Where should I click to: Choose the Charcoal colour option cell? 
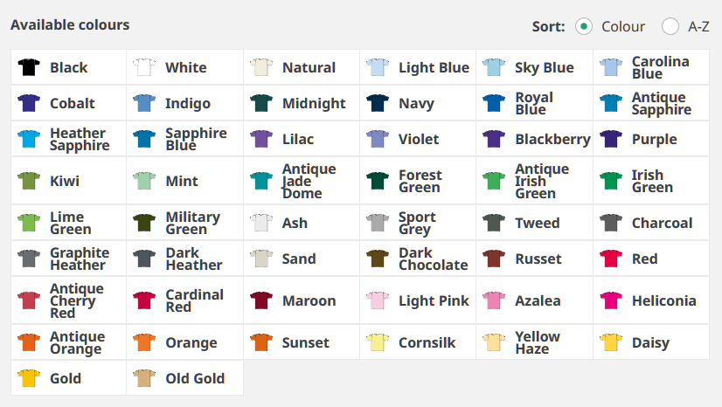(650, 223)
